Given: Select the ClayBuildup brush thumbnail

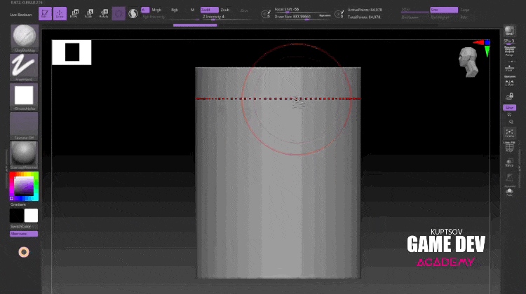Looking at the screenshot, I should tap(24, 38).
